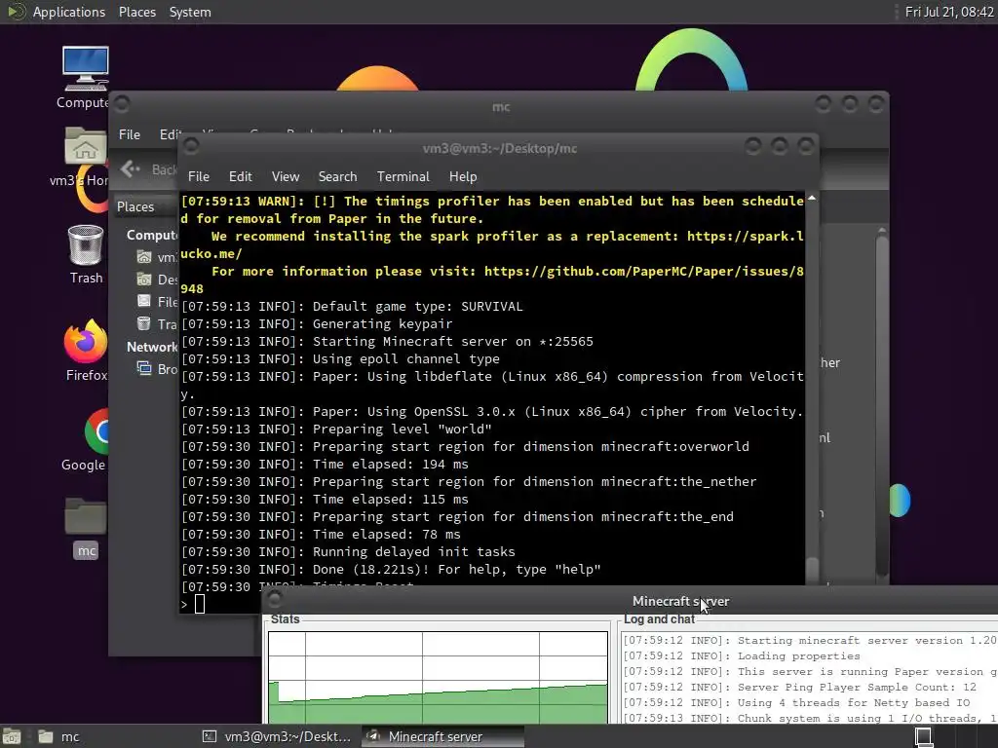This screenshot has height=748, width=998.
Task: Select the mc folder on the desktop
Action: (x=86, y=529)
